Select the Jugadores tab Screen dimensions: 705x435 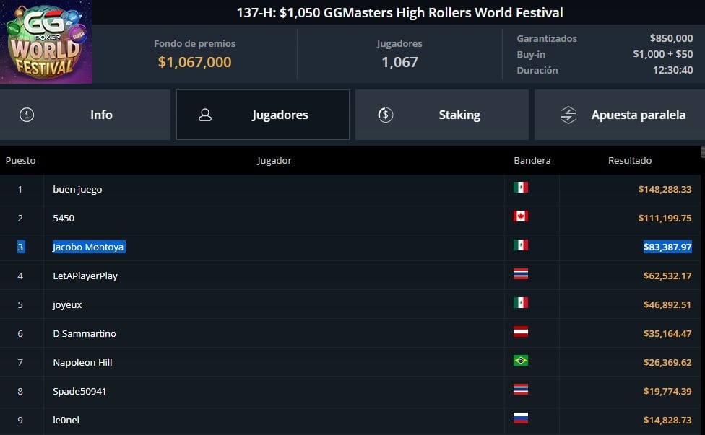(x=263, y=115)
